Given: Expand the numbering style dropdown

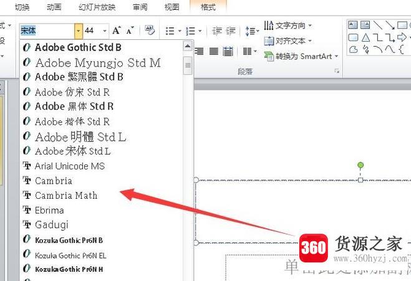Looking at the screenshot, I should [200, 31].
